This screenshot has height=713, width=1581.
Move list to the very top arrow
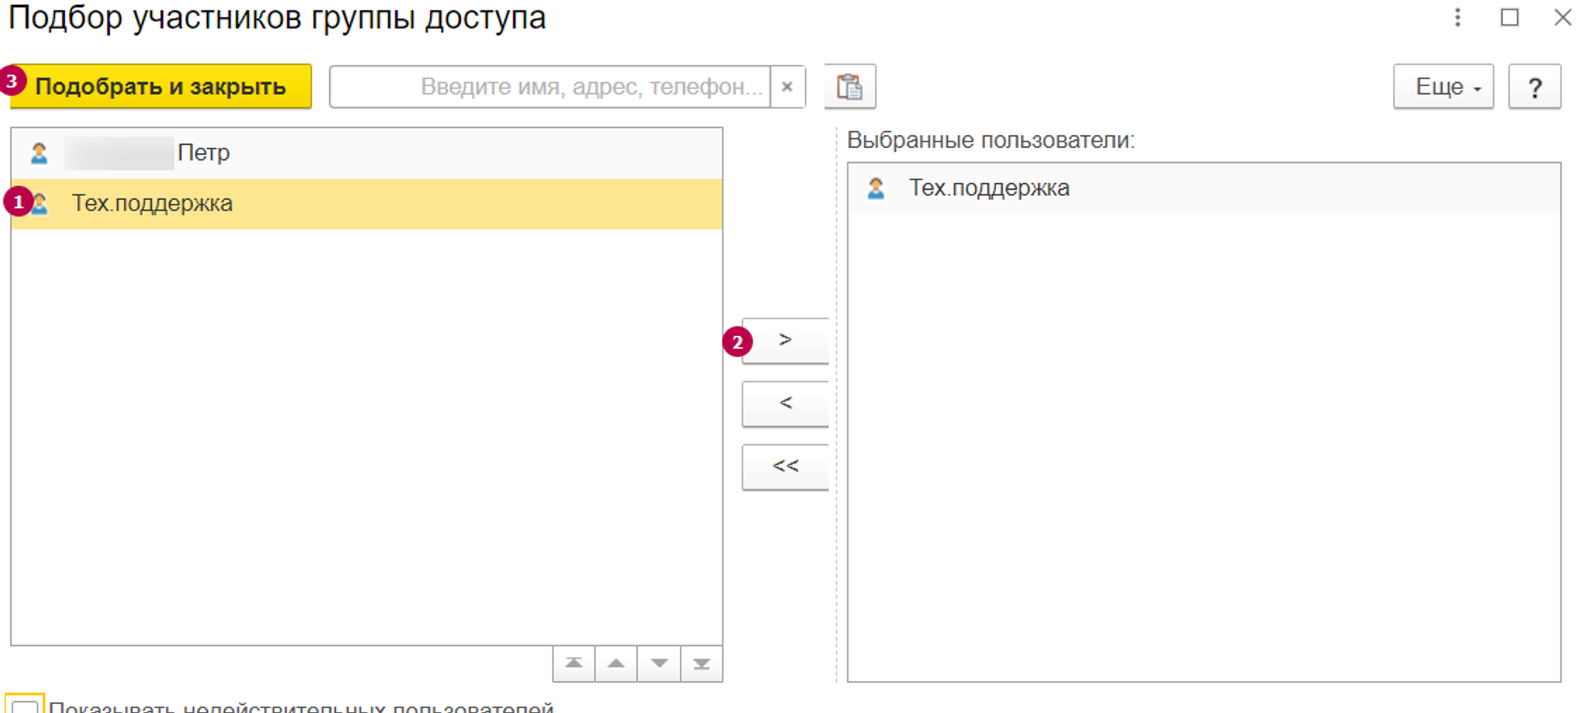pyautogui.click(x=574, y=664)
